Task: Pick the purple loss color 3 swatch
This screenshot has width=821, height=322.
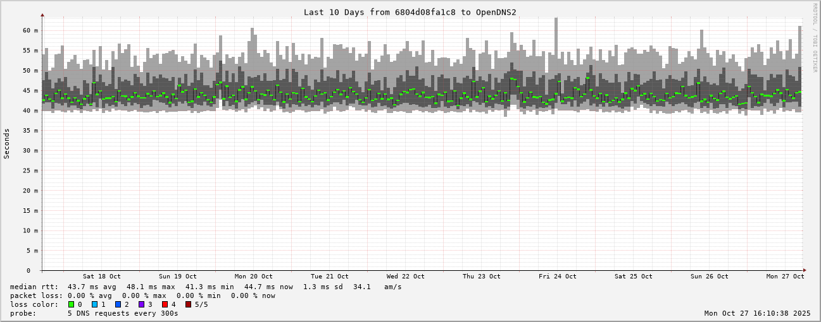Action: tap(141, 304)
